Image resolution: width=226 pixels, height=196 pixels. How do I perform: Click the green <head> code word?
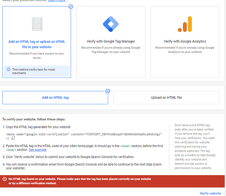[125, 146]
